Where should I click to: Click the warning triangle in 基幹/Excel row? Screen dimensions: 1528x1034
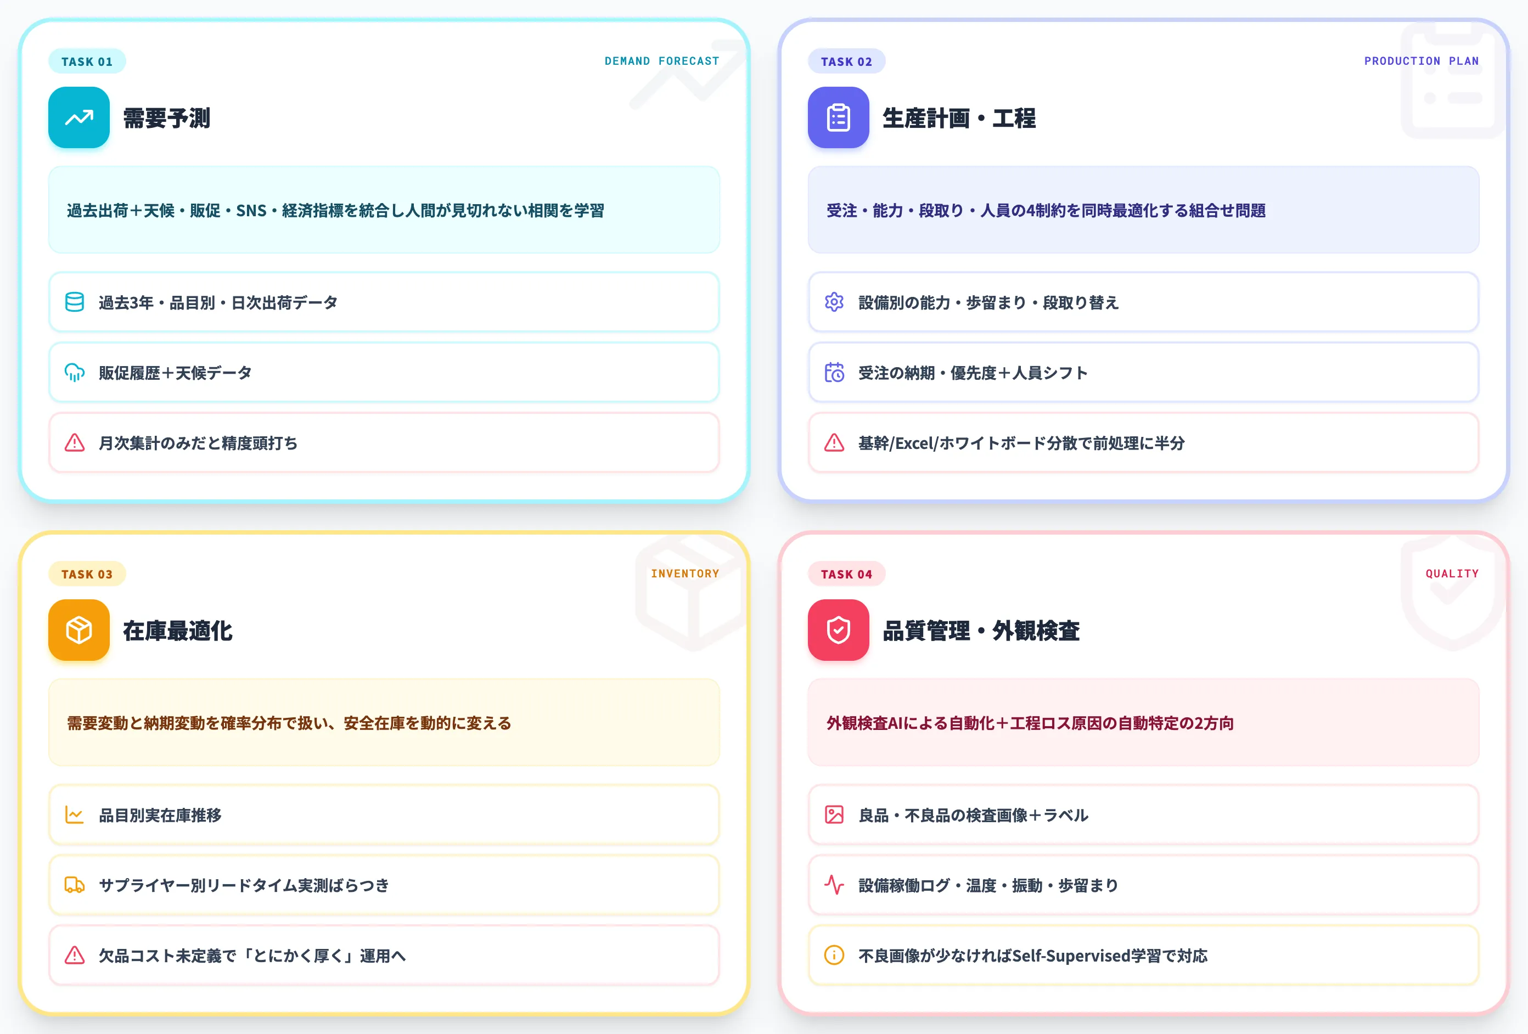pos(834,442)
